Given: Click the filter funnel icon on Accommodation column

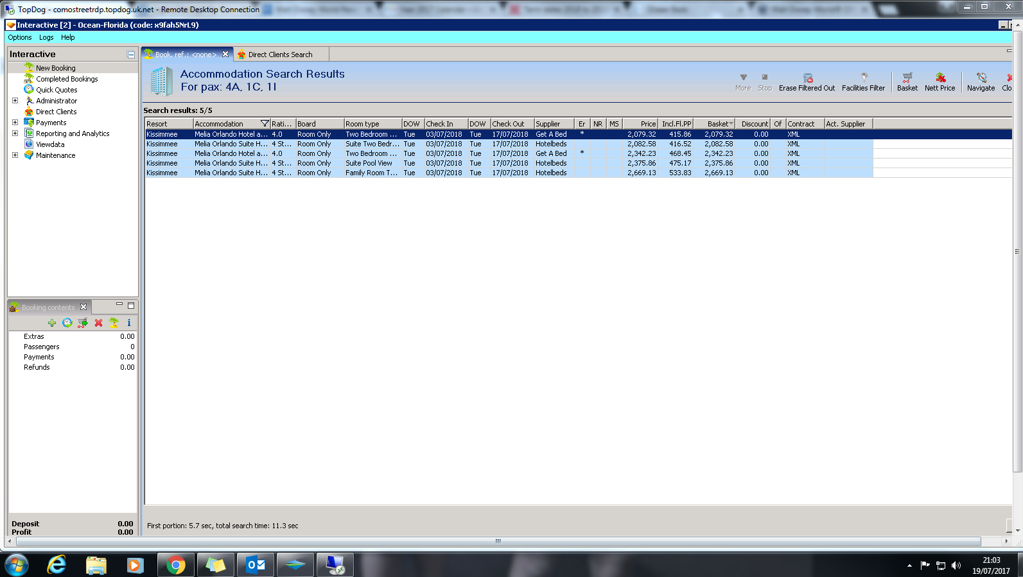Looking at the screenshot, I should click(265, 124).
